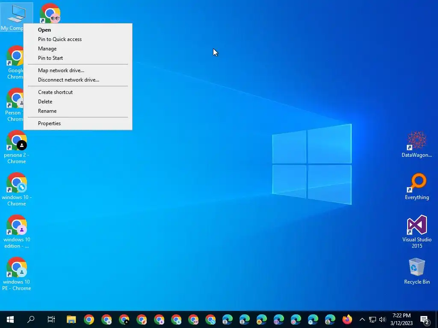This screenshot has height=328, width=438.
Task: Choose Open in the context menu
Action: tap(78, 30)
